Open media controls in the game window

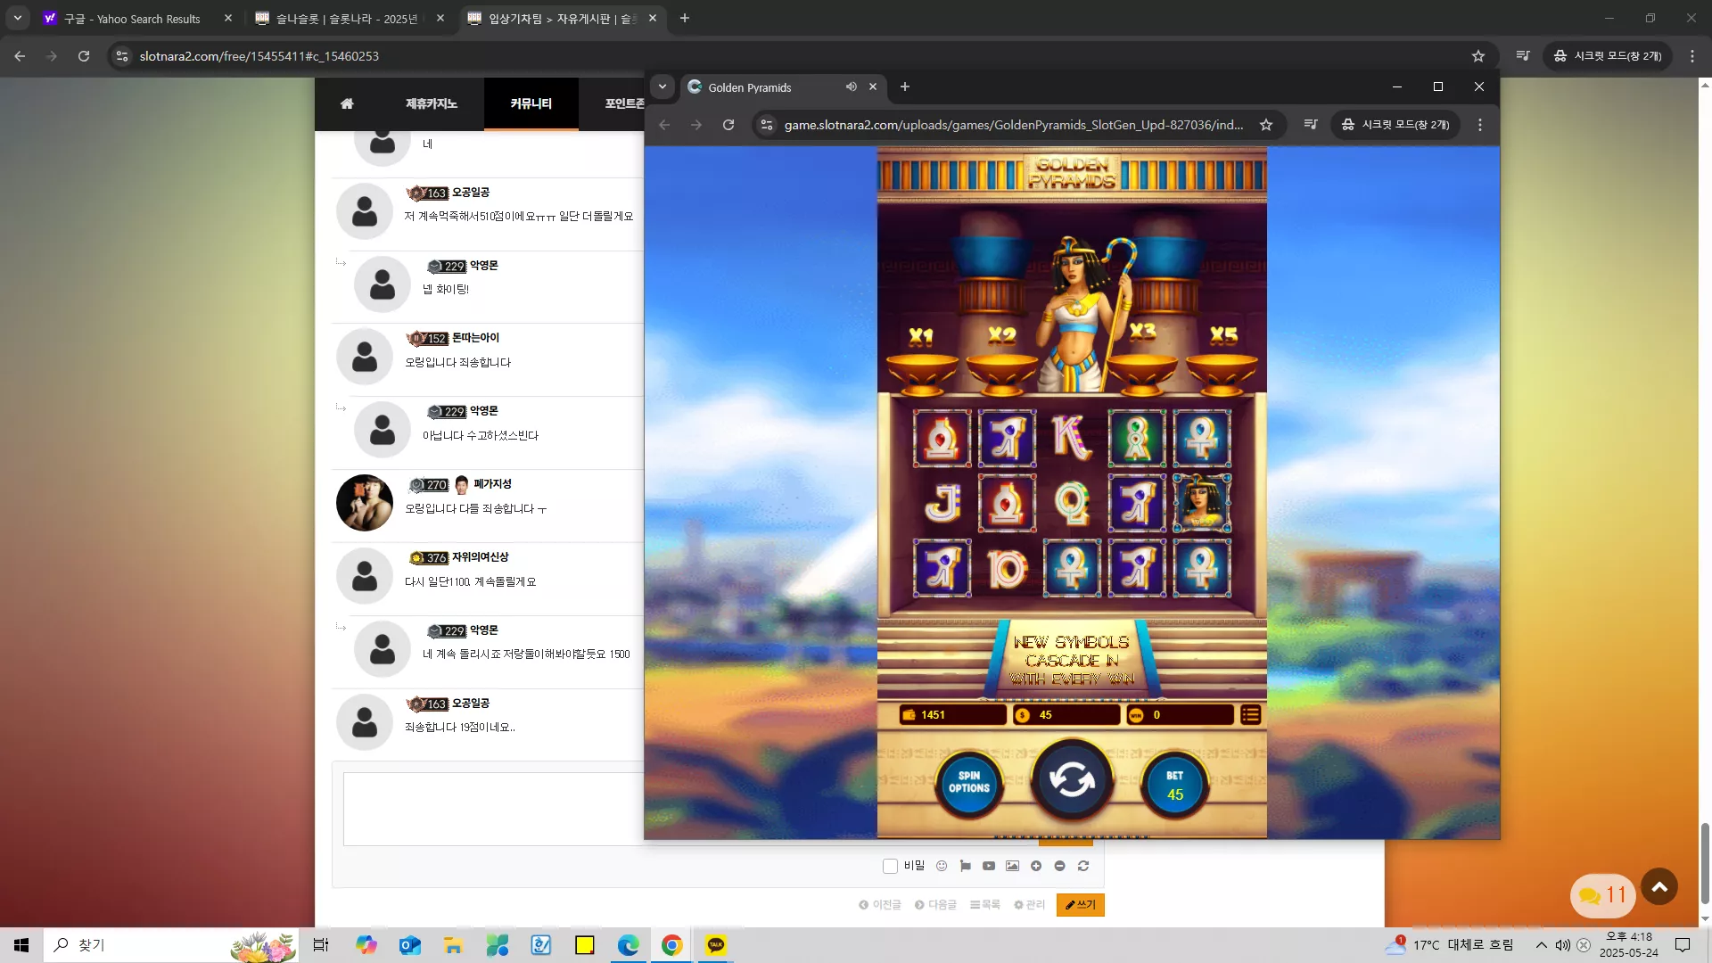1311,125
